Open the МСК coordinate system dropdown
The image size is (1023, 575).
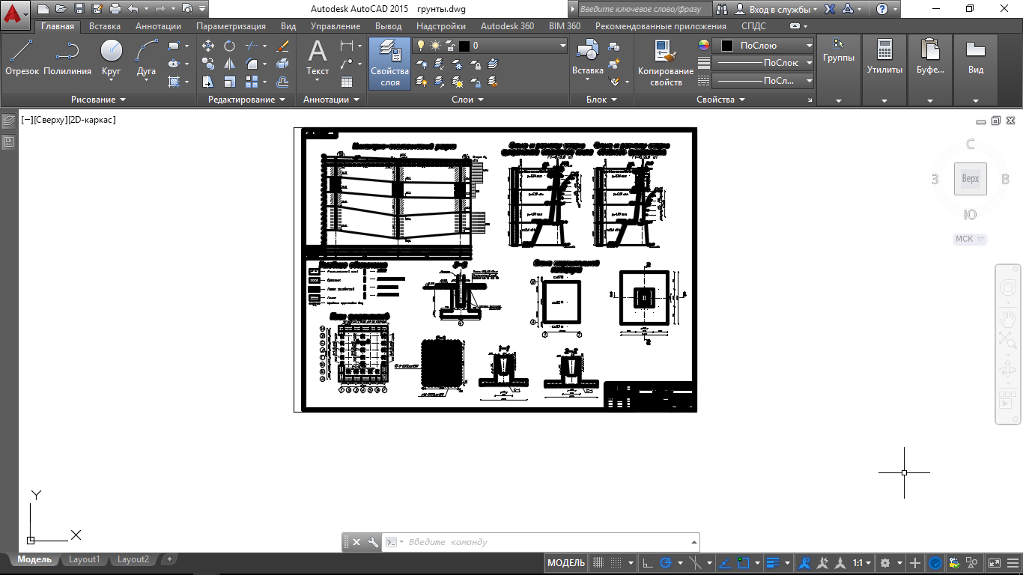tap(970, 240)
